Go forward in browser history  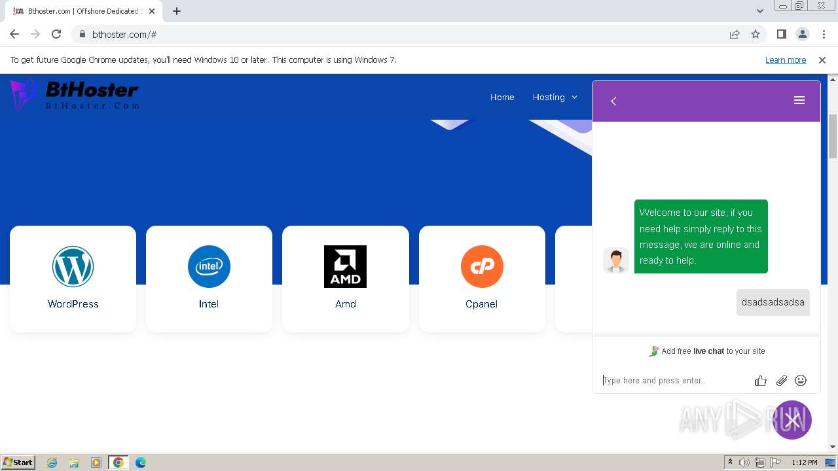click(x=35, y=34)
